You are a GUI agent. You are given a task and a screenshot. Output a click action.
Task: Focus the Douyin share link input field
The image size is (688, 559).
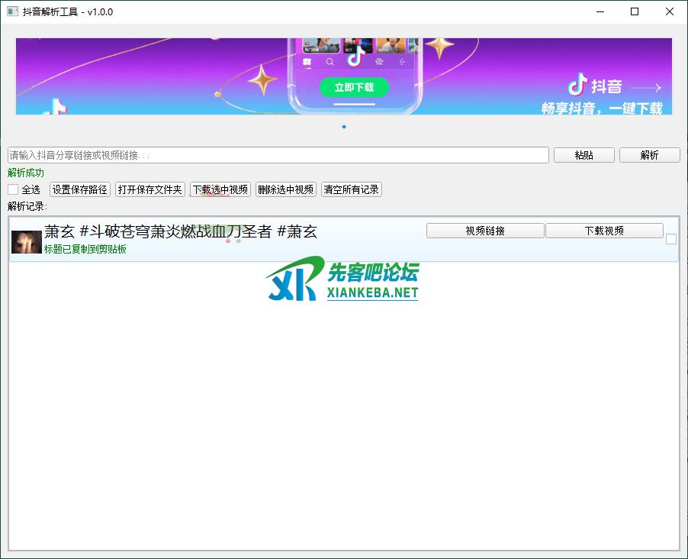(278, 155)
